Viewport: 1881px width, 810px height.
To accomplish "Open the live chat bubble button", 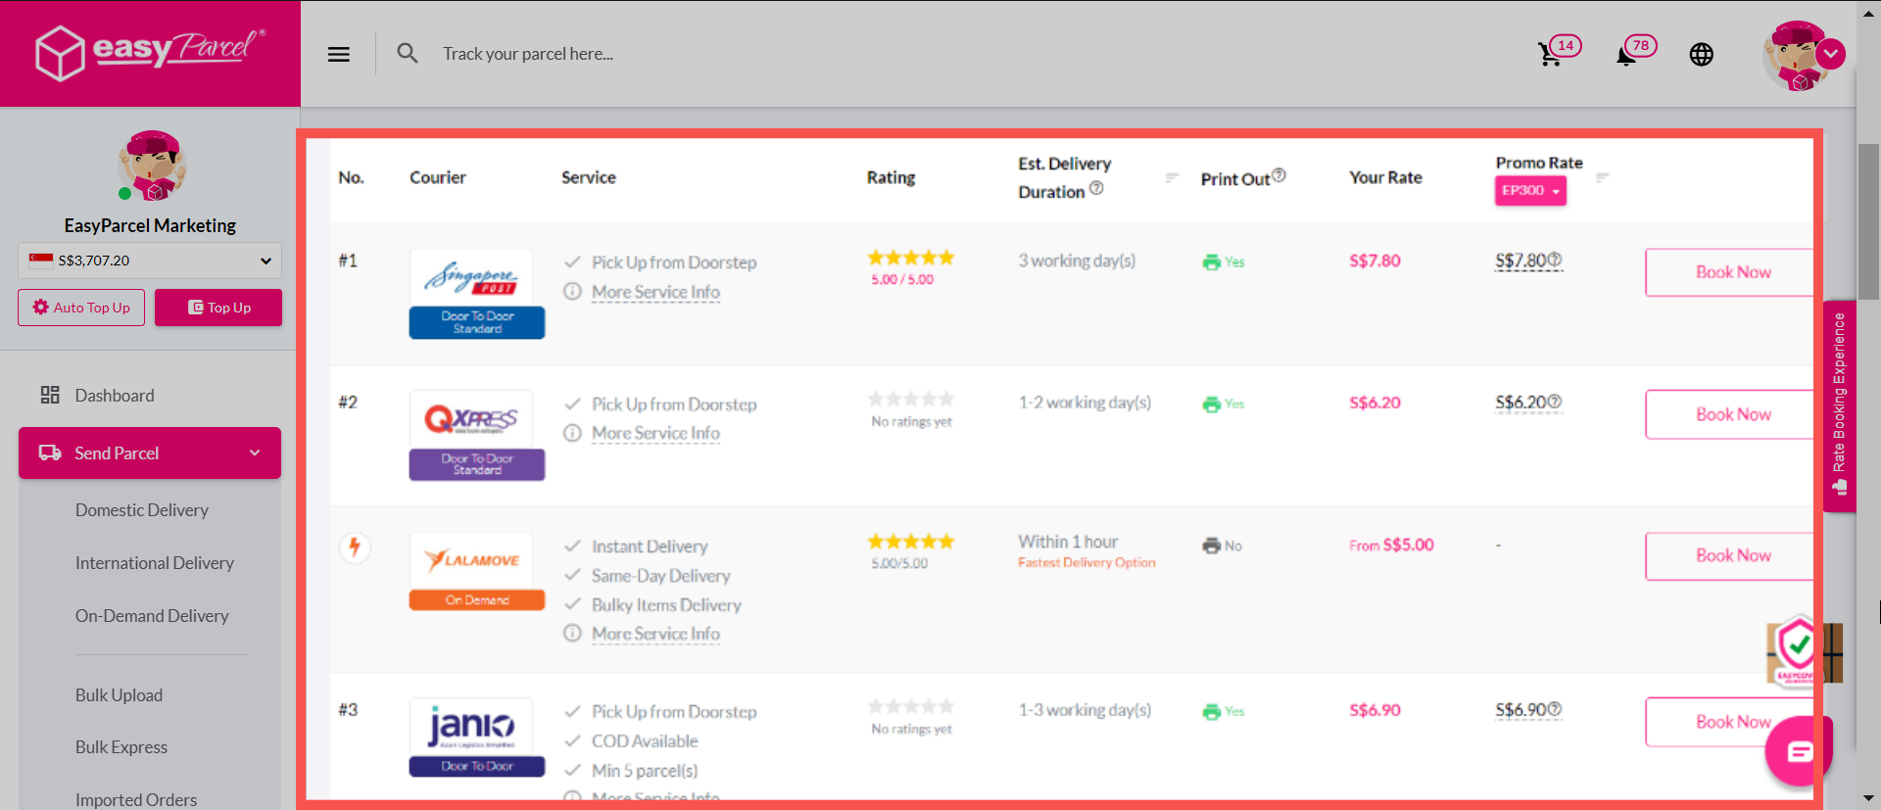I will point(1799,751).
